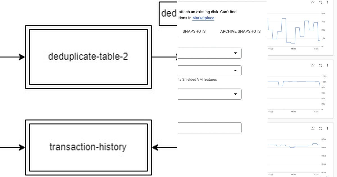Open the bottom chart's overflow menu
This screenshot has height=177, width=337.
pos(327,128)
